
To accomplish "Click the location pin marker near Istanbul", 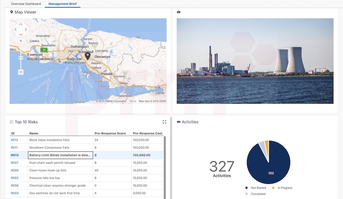I will pyautogui.click(x=87, y=56).
